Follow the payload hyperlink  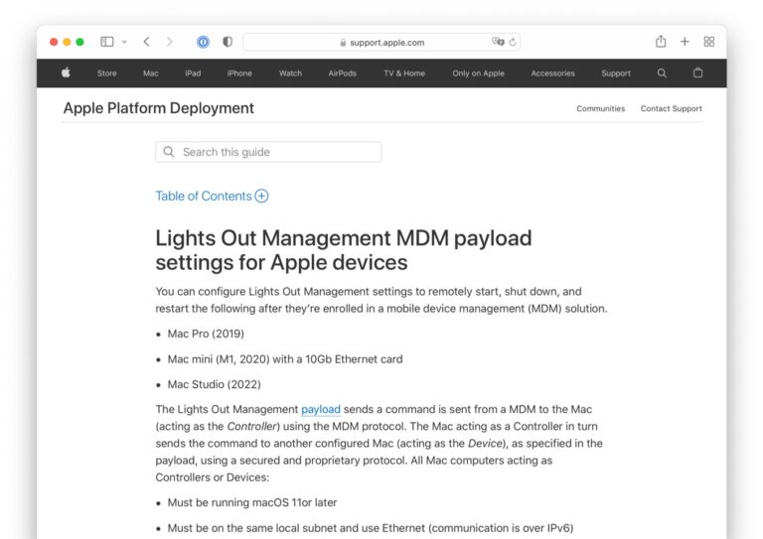coord(321,409)
